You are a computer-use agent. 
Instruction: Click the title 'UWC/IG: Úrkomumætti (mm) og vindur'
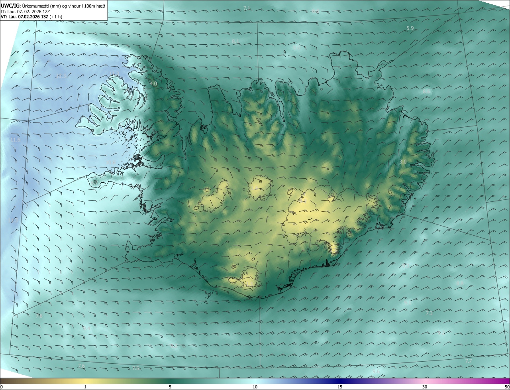click(x=53, y=6)
